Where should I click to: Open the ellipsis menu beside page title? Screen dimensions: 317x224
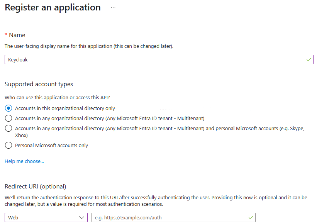tap(113, 7)
